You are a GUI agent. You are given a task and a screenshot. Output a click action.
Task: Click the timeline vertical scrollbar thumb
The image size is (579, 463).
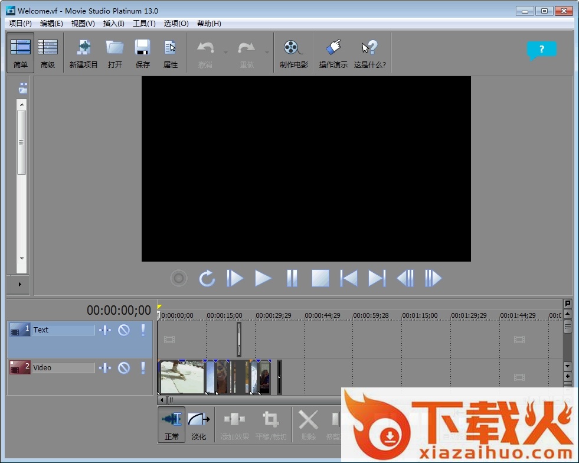pyautogui.click(x=568, y=327)
